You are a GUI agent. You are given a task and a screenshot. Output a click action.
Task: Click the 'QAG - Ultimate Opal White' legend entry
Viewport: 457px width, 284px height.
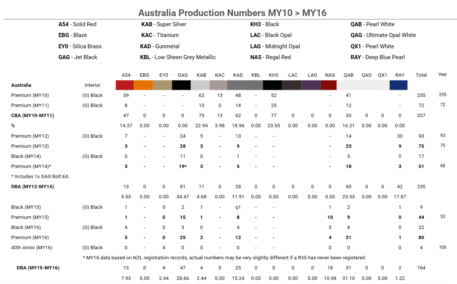383,35
